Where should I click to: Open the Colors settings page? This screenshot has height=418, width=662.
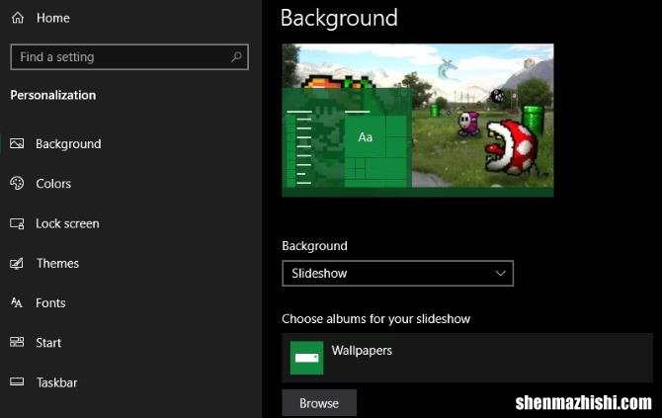point(53,184)
